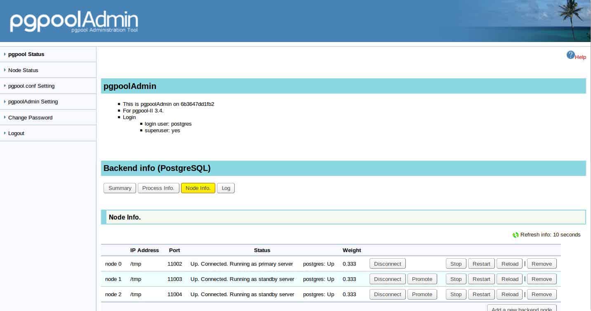Click the node 2 row label
Viewport: 591px width, 311px height.
(113, 294)
